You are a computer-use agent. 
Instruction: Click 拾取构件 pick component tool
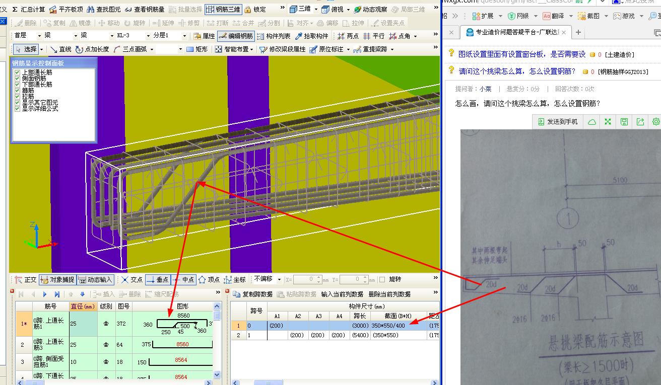(x=311, y=36)
